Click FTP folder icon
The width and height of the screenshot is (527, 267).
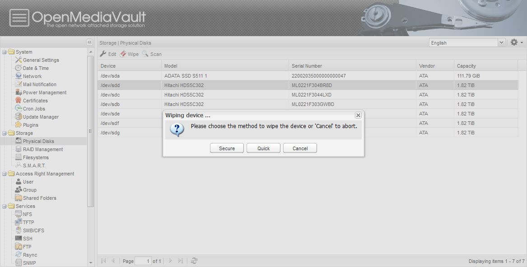pos(19,247)
